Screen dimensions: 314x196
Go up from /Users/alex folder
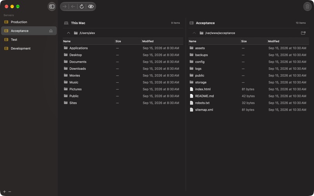coord(68,33)
